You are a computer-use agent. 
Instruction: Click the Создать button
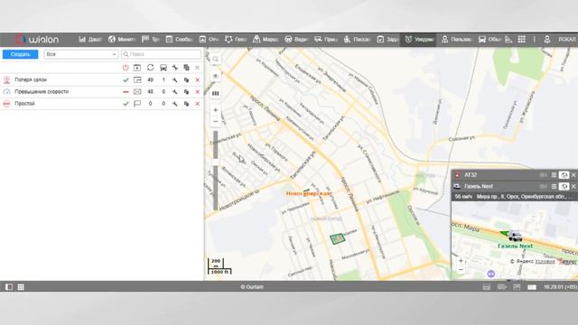(x=20, y=54)
